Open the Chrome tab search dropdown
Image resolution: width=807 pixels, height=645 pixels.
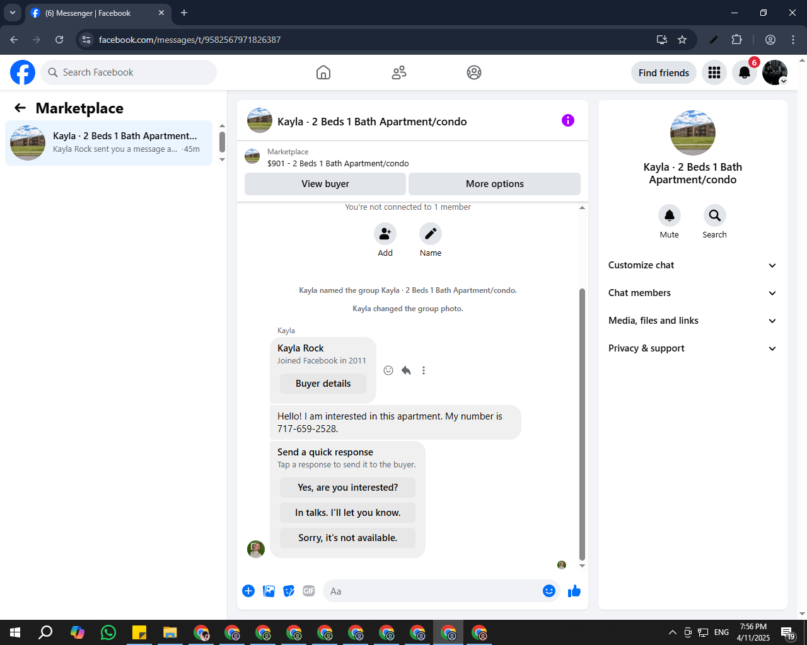[12, 13]
